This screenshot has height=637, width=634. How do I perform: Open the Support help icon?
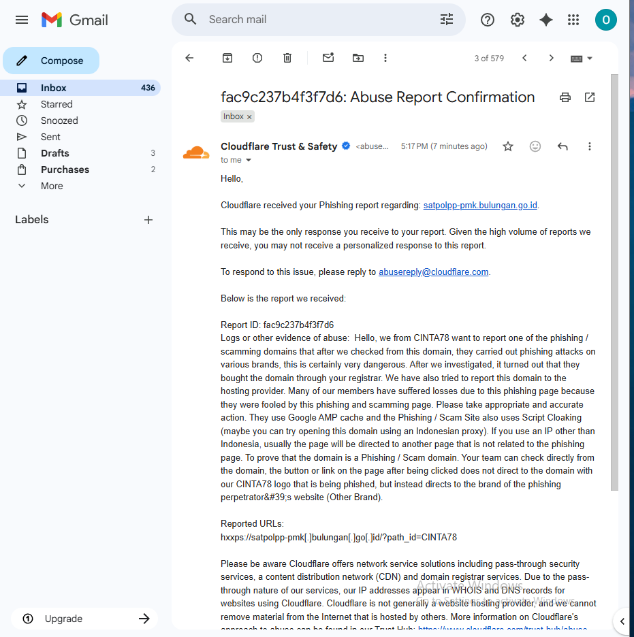pos(488,20)
